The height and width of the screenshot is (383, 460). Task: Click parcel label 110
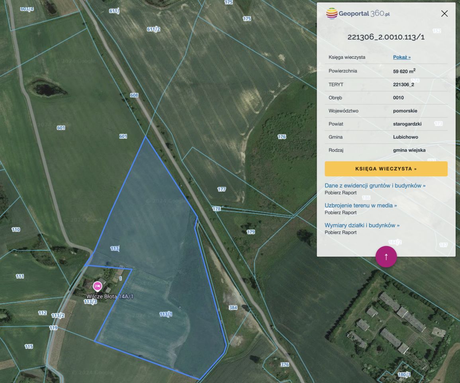click(x=16, y=229)
